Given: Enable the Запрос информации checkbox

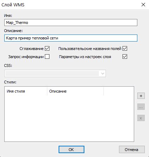Looking at the screenshot, I should point(47,57).
